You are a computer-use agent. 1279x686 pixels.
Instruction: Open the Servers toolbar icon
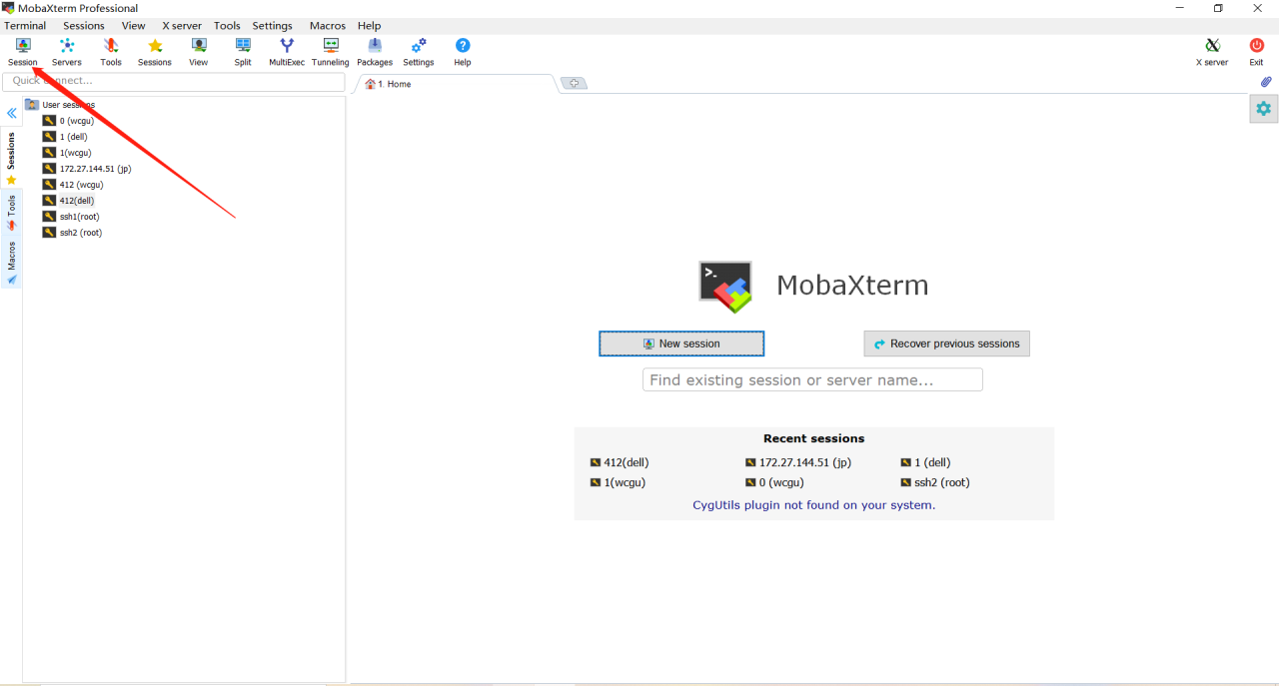point(67,52)
